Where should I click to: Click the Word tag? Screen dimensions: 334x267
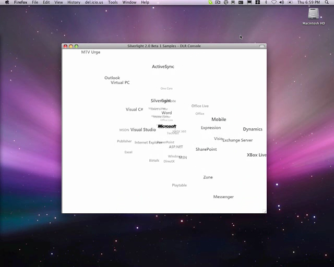point(166,113)
